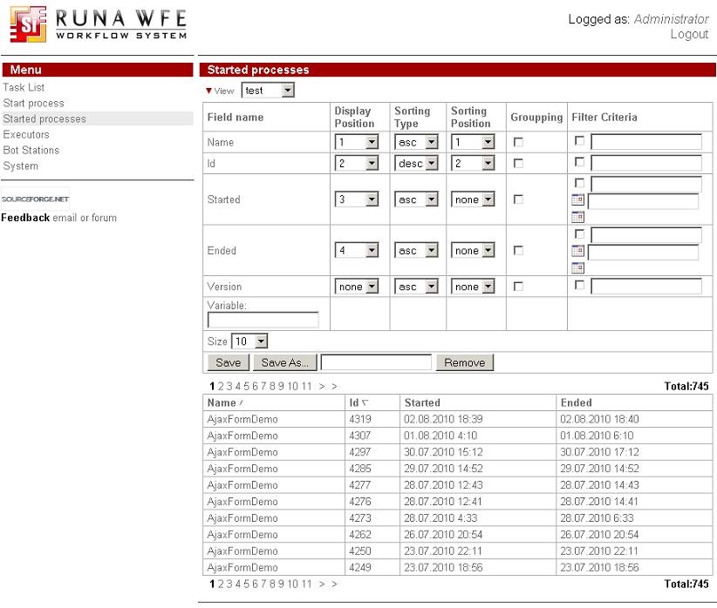Screen dimensions: 717x608
Task: Open calendar picker for Ended filter start date
Action: (x=578, y=252)
